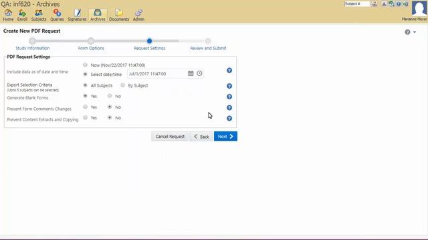Show help for Include data as of date
428x240 pixels.
pos(229,71)
